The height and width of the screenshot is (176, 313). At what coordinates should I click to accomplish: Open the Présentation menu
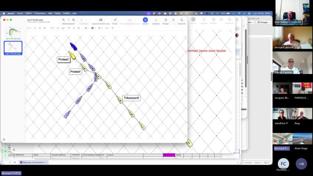point(40,14)
